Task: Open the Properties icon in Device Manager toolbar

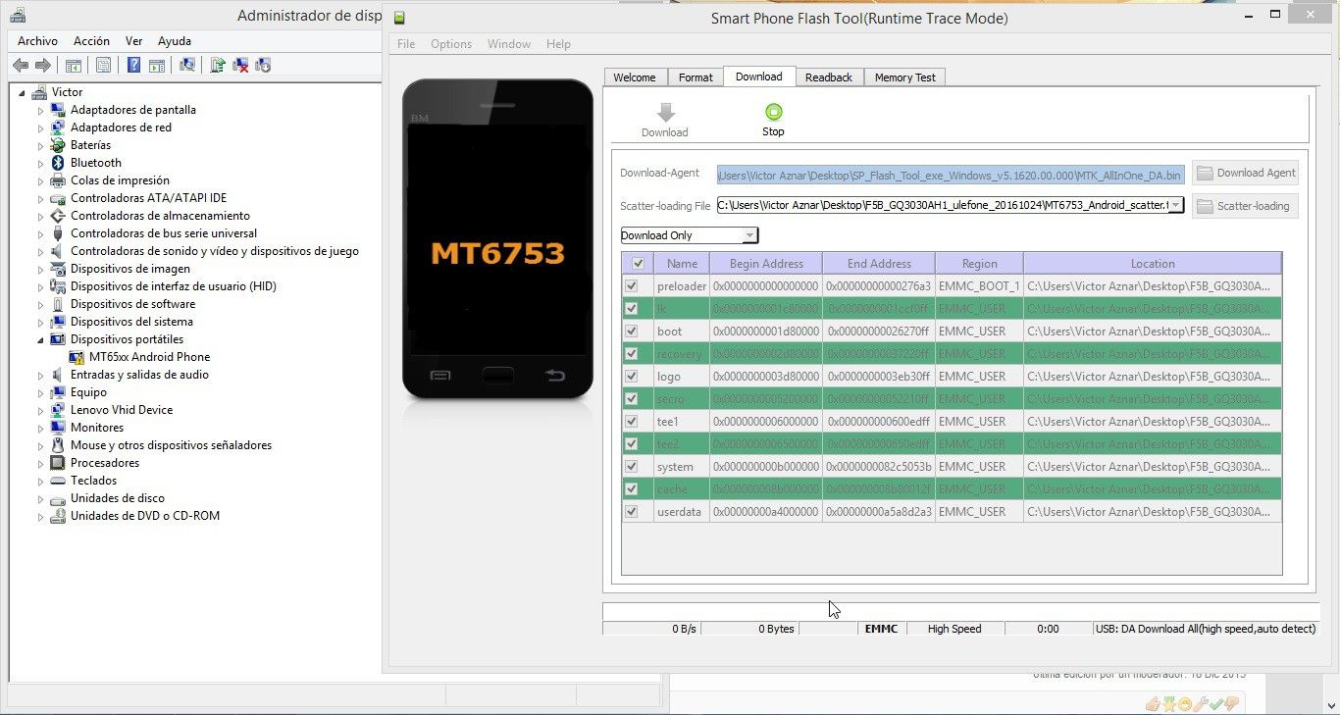Action: 103,65
